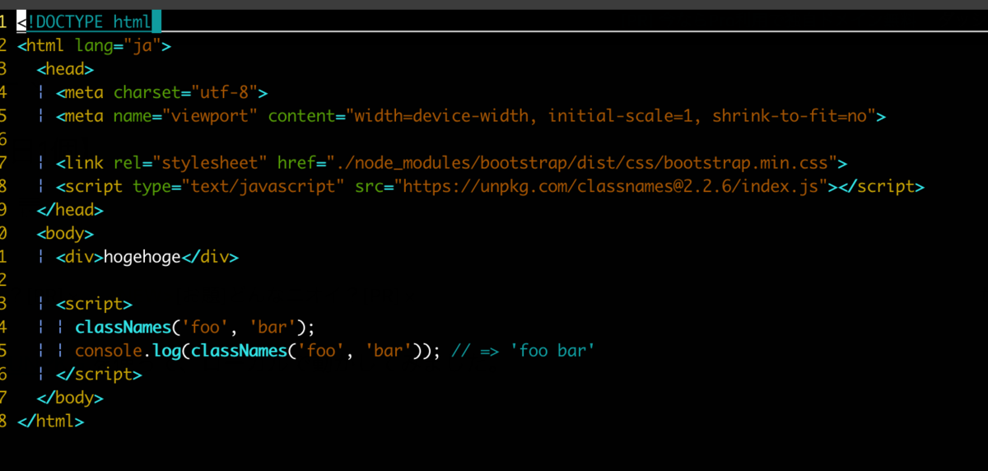Click the name attribute of viewport meta
988x471 pixels.
133,116
